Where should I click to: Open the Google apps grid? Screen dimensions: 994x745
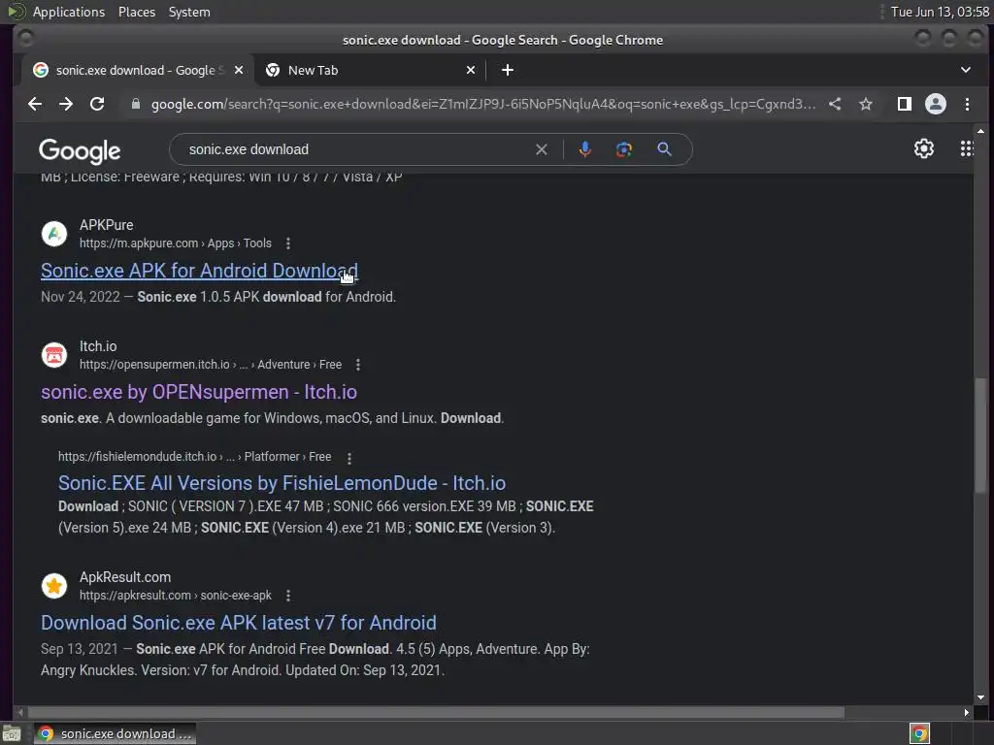point(966,148)
